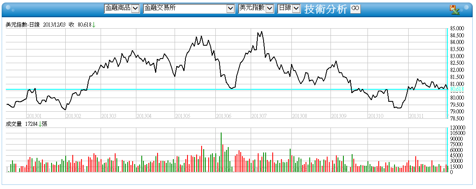The image size is (476, 189).
Task: Click the 201302 date axis label
Action: point(73,116)
